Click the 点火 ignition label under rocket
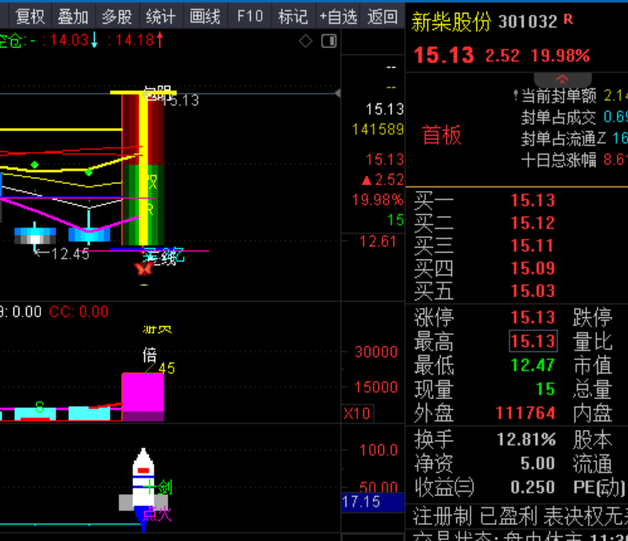628x541 pixels. click(157, 513)
